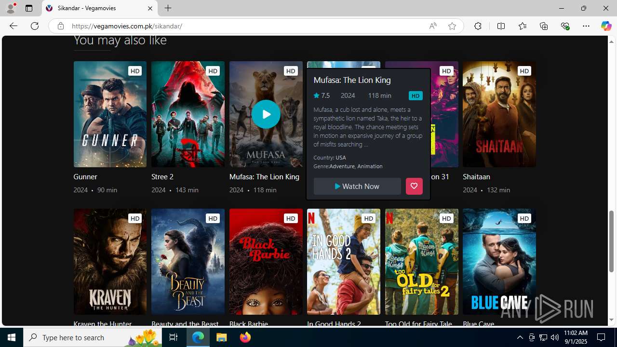Open the In Good Hands 2 poster
Screen dimensions: 617x347
[344, 262]
